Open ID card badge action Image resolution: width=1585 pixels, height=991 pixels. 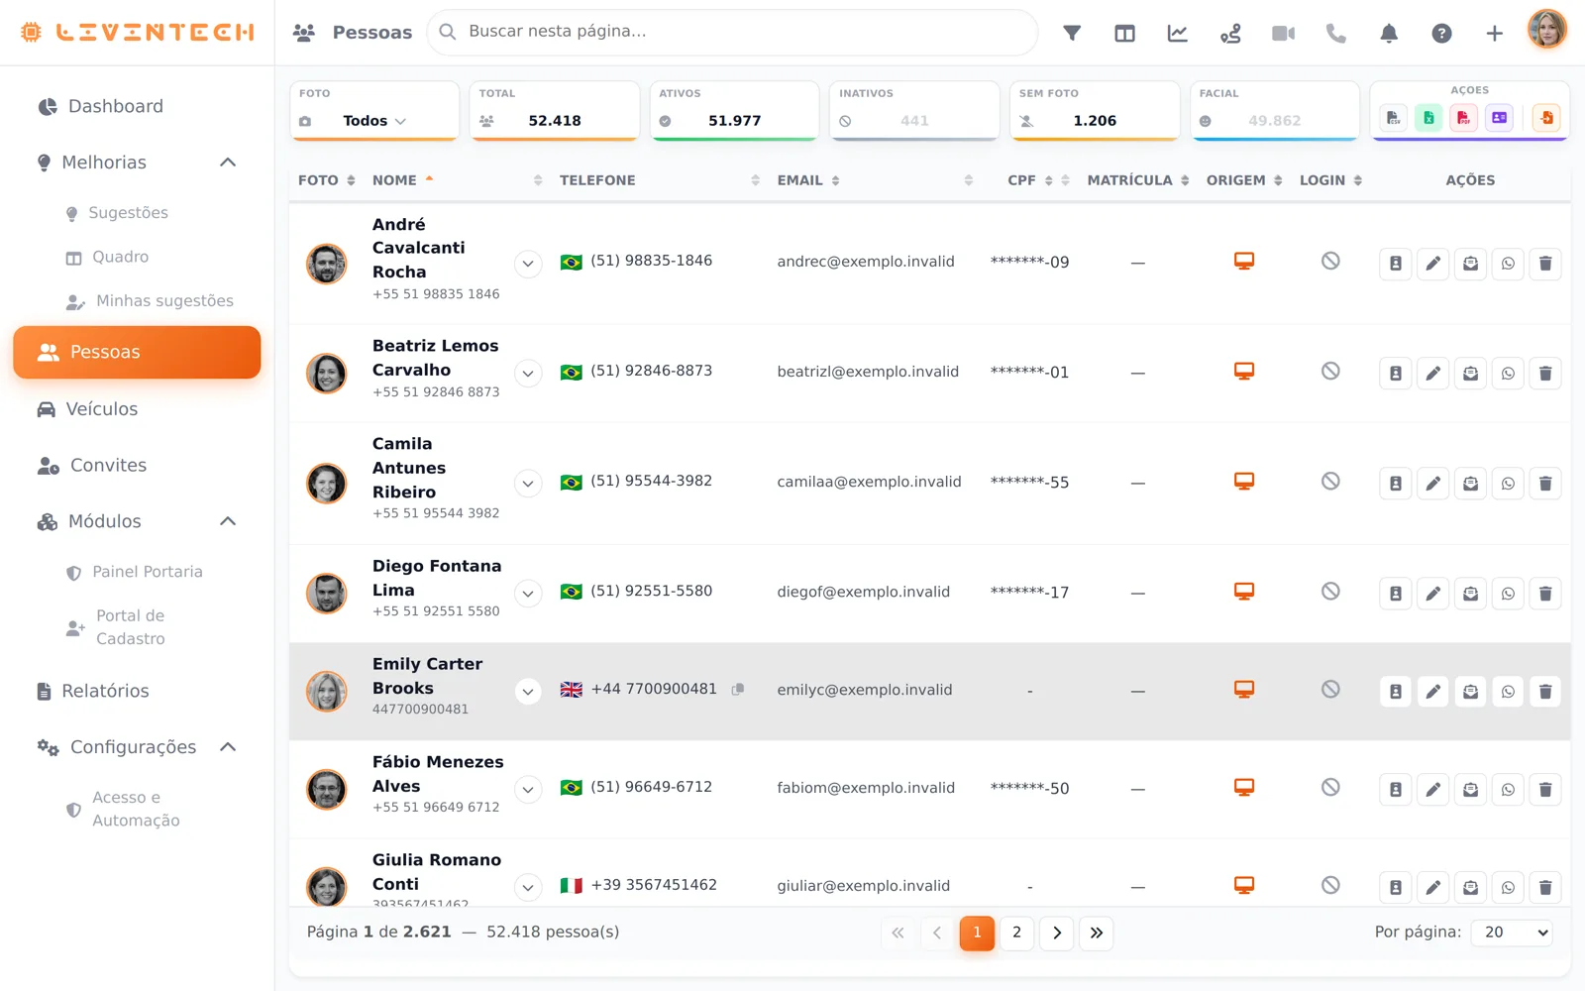[x=1499, y=118]
